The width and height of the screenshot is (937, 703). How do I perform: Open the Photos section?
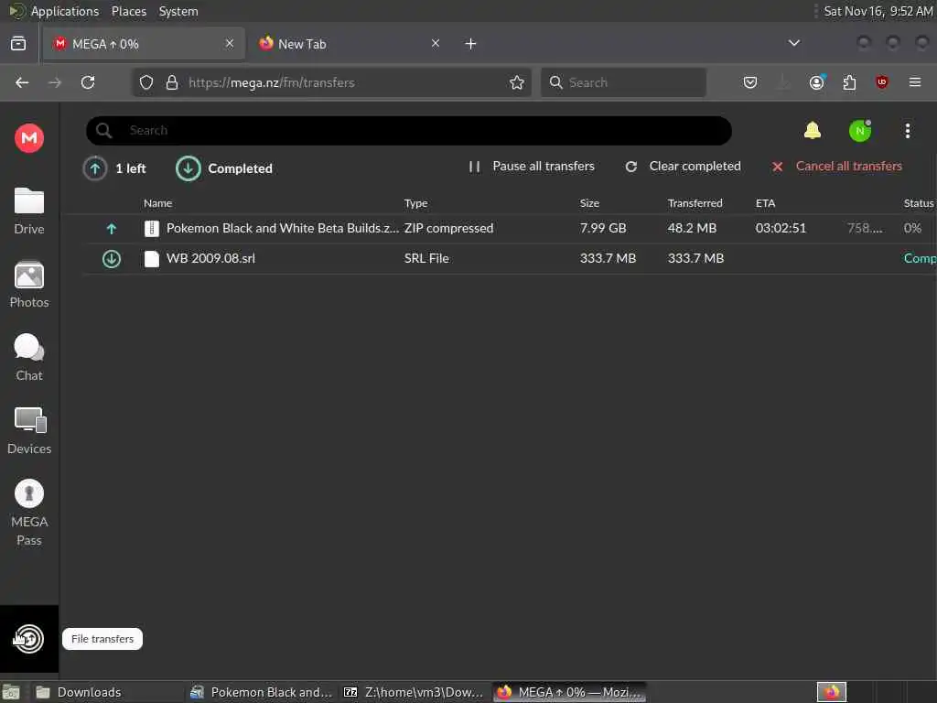click(28, 285)
